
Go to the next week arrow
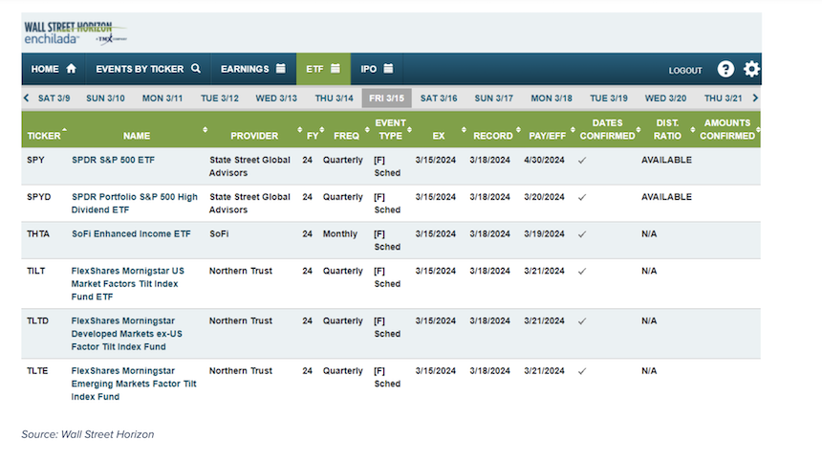coord(755,99)
